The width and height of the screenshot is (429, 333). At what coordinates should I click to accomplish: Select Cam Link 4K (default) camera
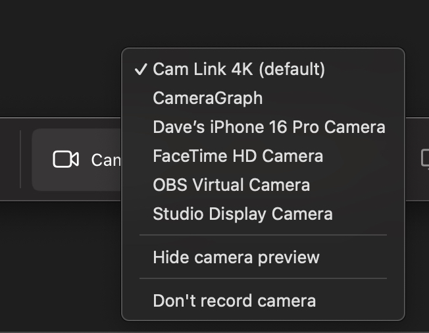(x=239, y=69)
